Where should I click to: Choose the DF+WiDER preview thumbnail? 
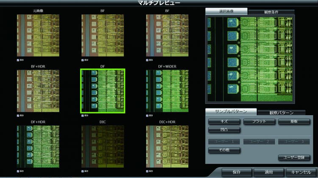click(x=167, y=92)
